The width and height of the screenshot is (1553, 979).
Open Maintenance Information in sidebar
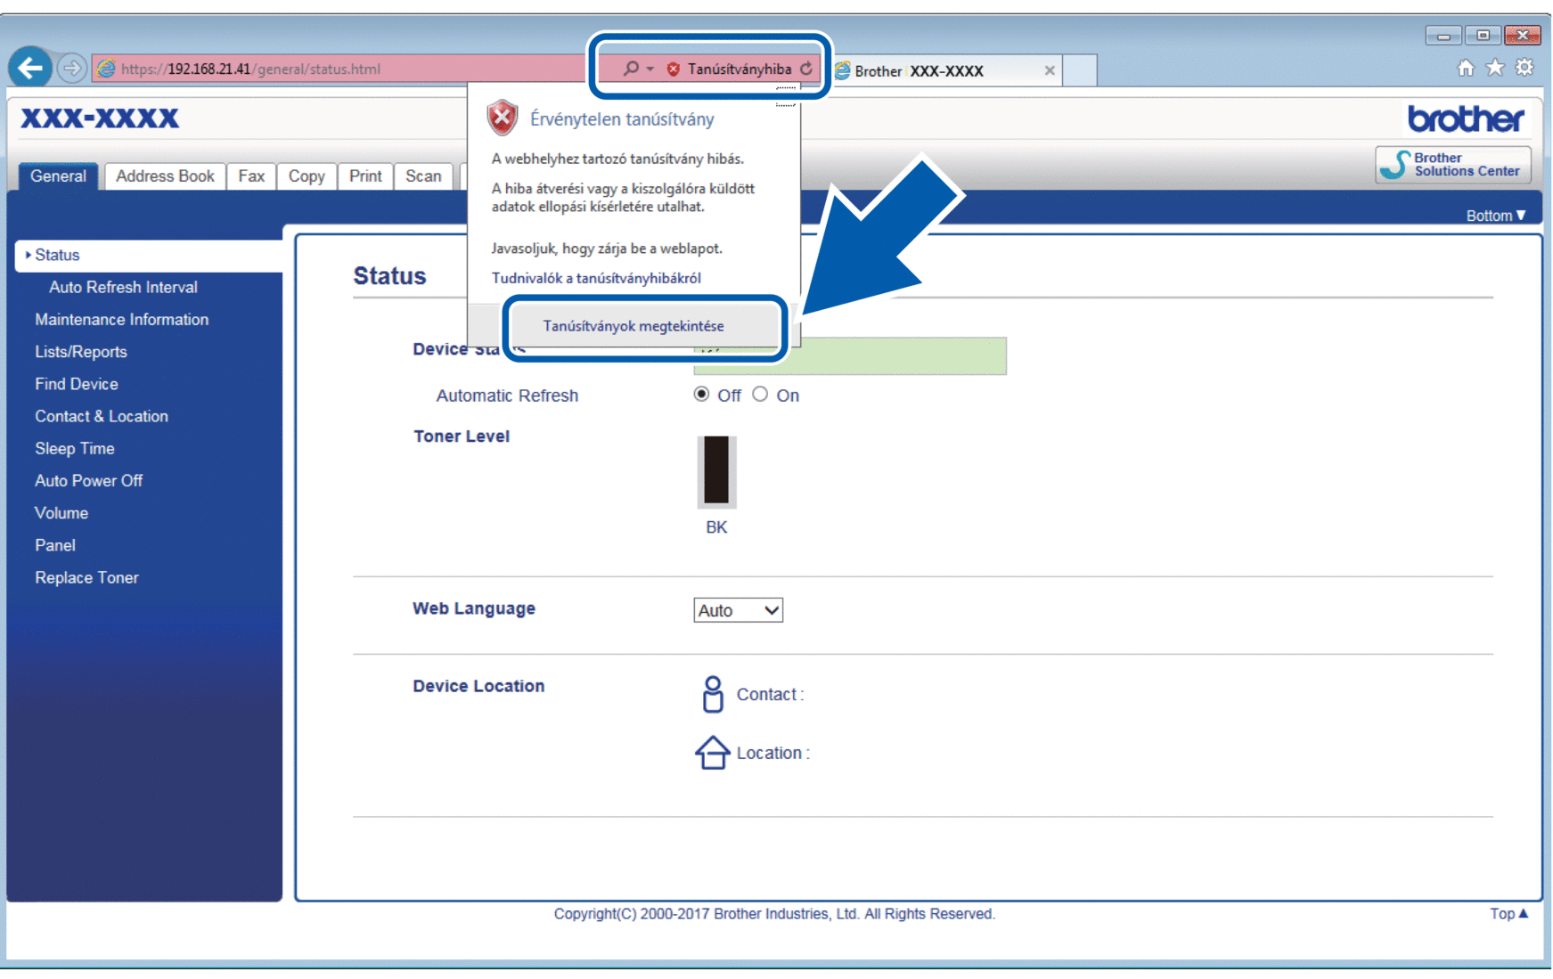(x=121, y=319)
